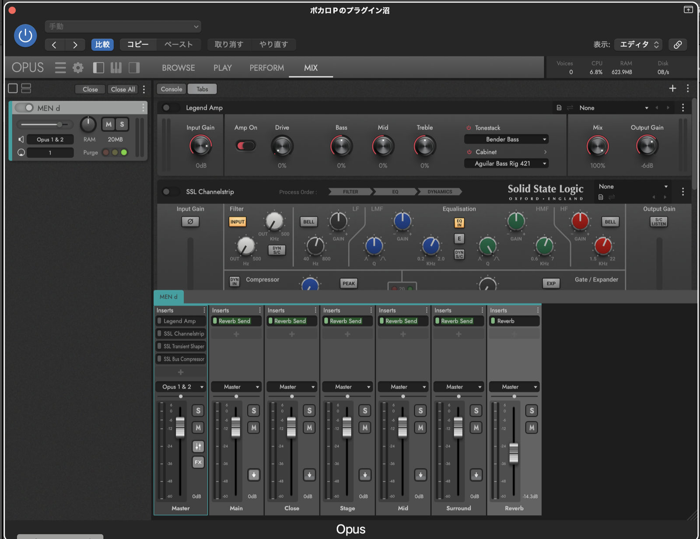The height and width of the screenshot is (539, 700).
Task: Go to next preset arrow
Action: [75, 45]
